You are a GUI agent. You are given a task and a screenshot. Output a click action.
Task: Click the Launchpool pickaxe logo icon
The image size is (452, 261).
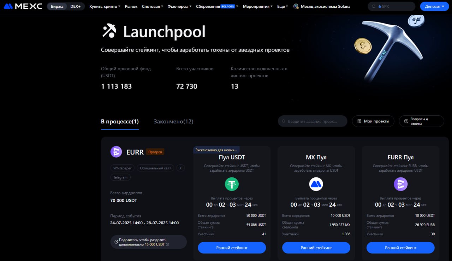tap(109, 31)
